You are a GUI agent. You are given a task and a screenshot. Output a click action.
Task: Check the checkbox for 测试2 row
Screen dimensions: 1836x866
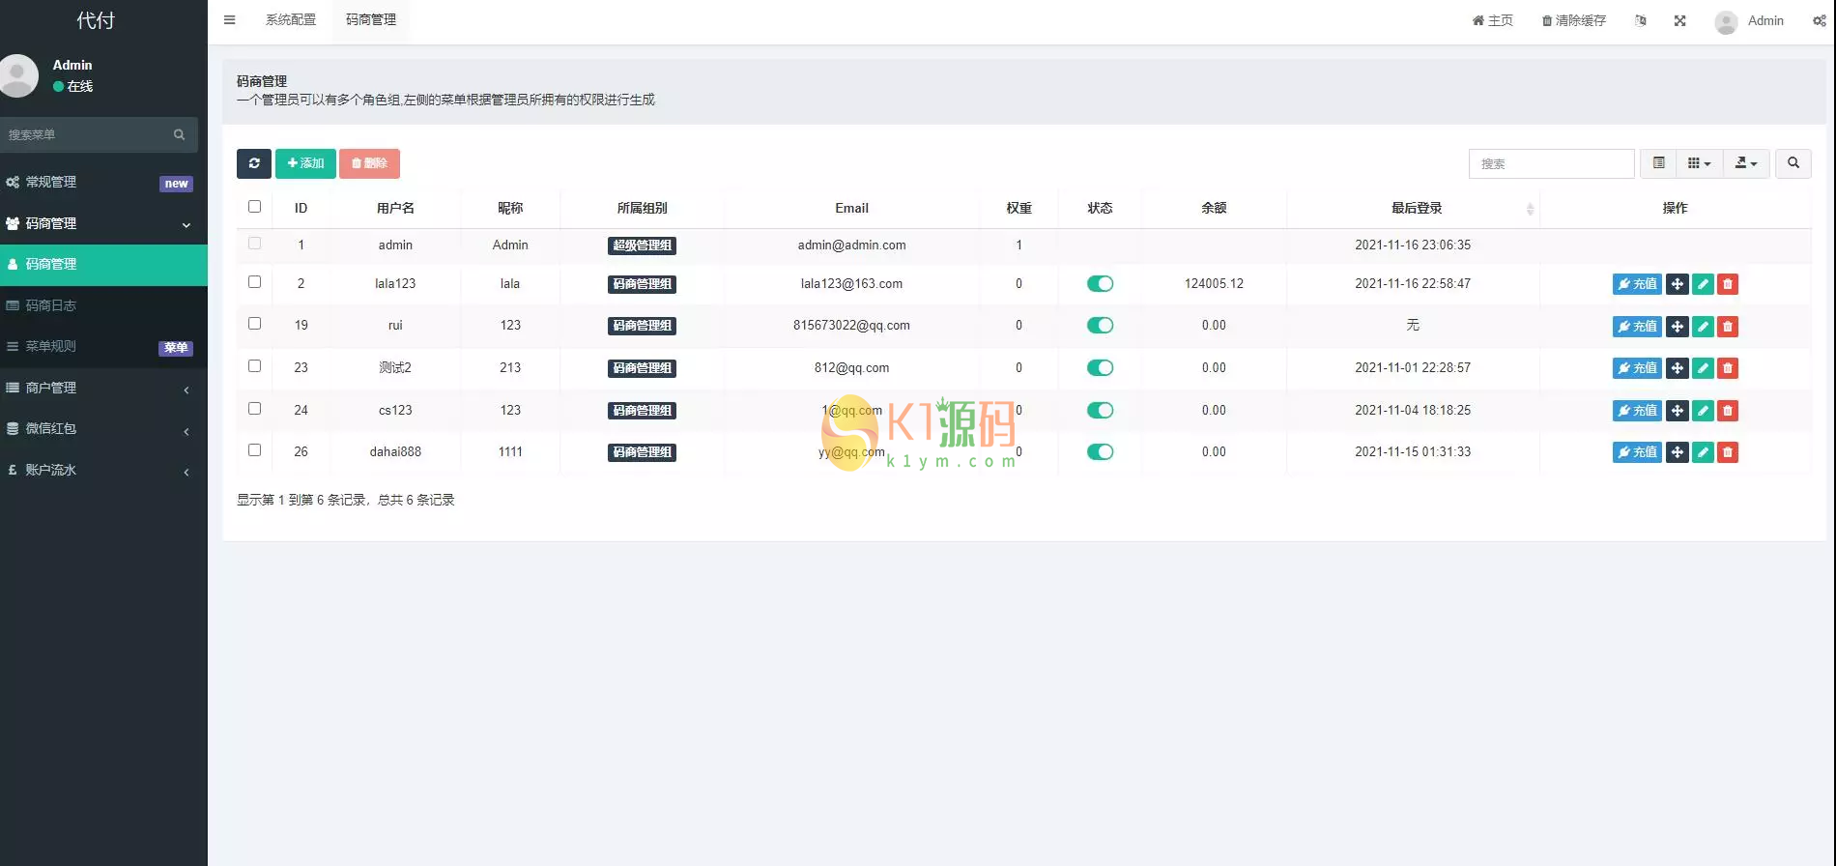pyautogui.click(x=254, y=366)
